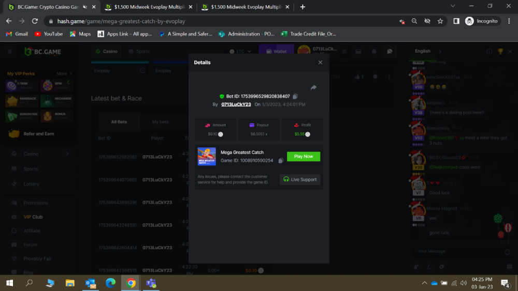Click the third-party cookies blocked eye icon
The height and width of the screenshot is (291, 518).
[427, 21]
